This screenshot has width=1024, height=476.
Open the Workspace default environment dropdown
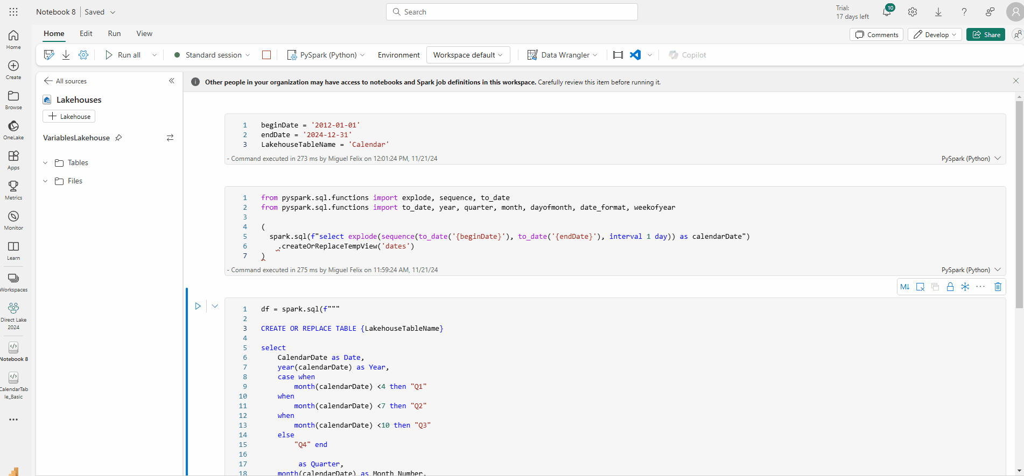[x=468, y=55]
